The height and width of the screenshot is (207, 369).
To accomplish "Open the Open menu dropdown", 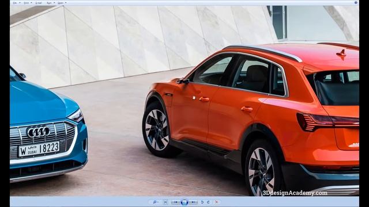I will [62, 3].
